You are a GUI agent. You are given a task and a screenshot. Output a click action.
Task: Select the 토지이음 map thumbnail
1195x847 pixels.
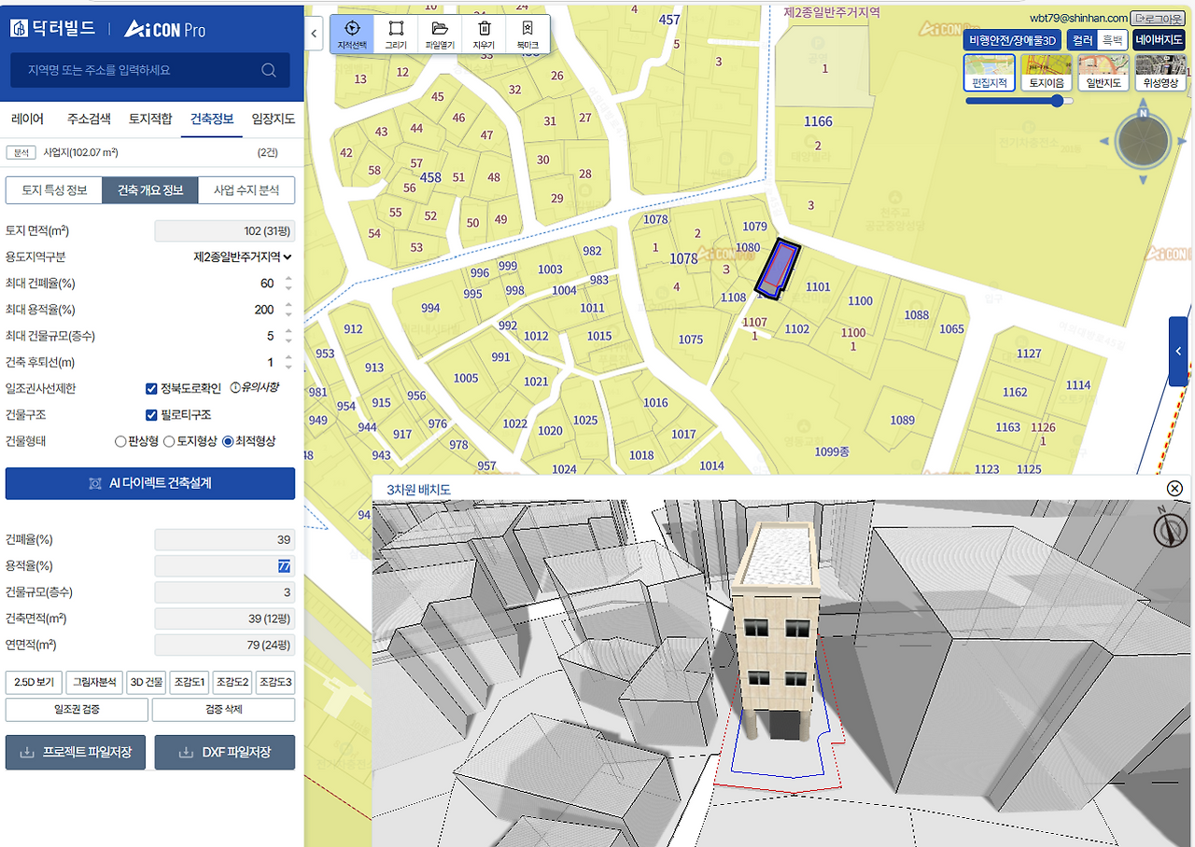click(x=1046, y=73)
